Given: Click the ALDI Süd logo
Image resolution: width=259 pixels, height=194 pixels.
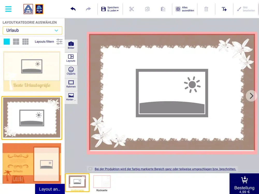Looking at the screenshot, I should 39,9.
